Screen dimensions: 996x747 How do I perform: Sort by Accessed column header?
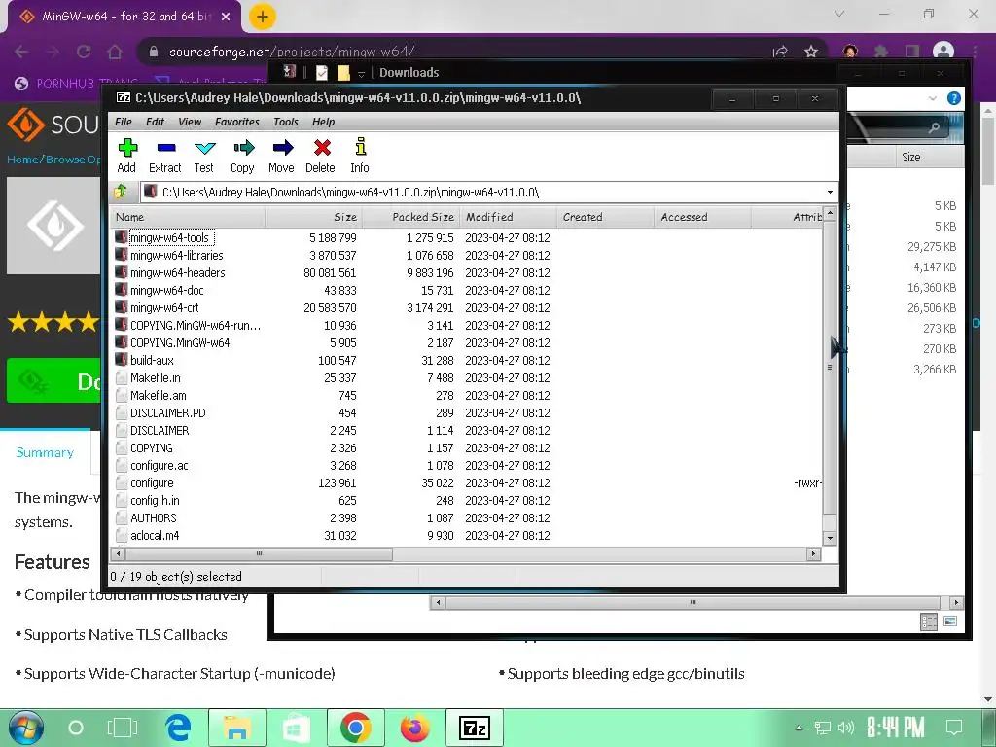(x=702, y=217)
